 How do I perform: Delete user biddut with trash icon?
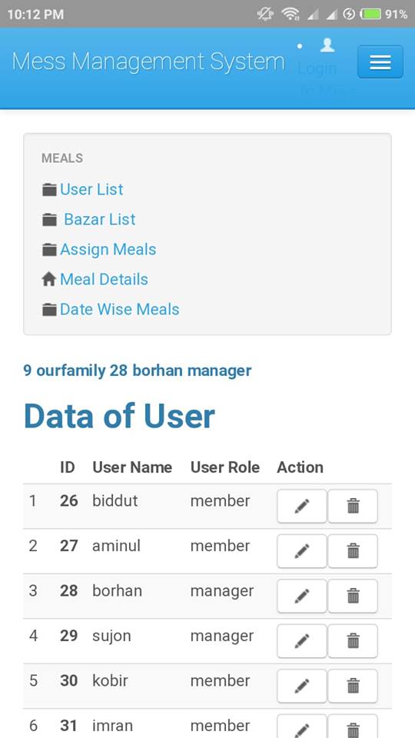point(353,506)
